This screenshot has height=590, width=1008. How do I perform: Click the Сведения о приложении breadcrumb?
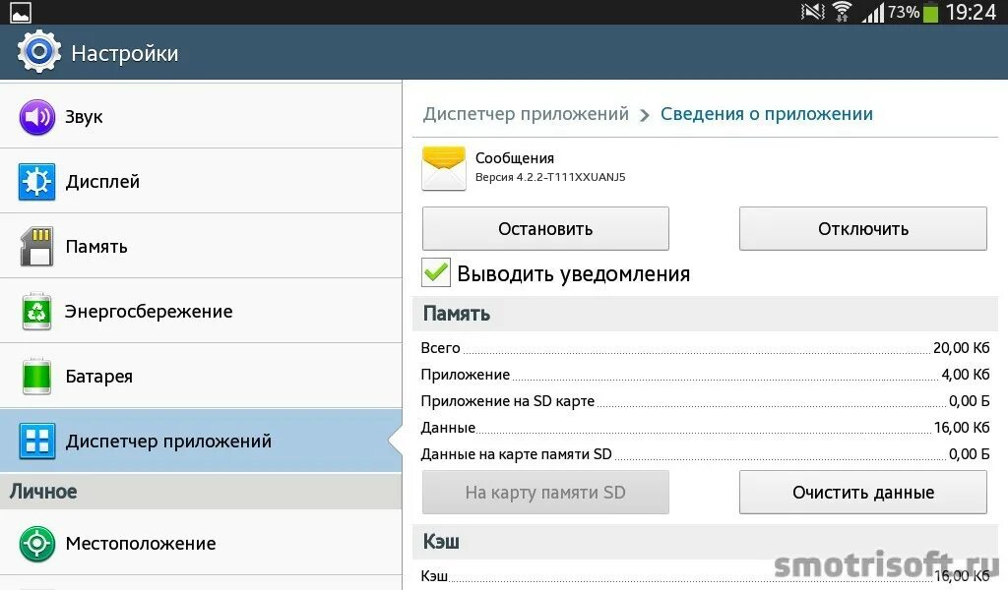tap(766, 114)
